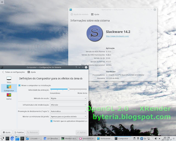Screen dimensions: 176x141
Task: Click the Intel Core 2 Duo processor text
Action: pyautogui.click(x=125, y=75)
